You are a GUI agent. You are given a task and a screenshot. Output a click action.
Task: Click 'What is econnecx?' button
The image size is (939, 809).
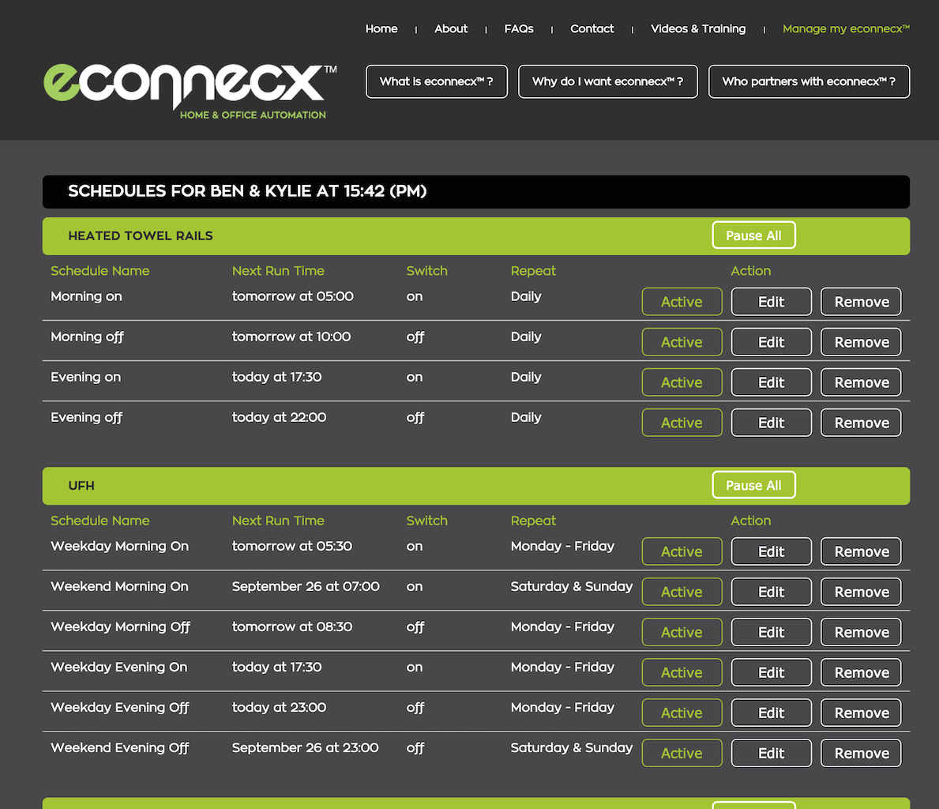[x=436, y=81]
